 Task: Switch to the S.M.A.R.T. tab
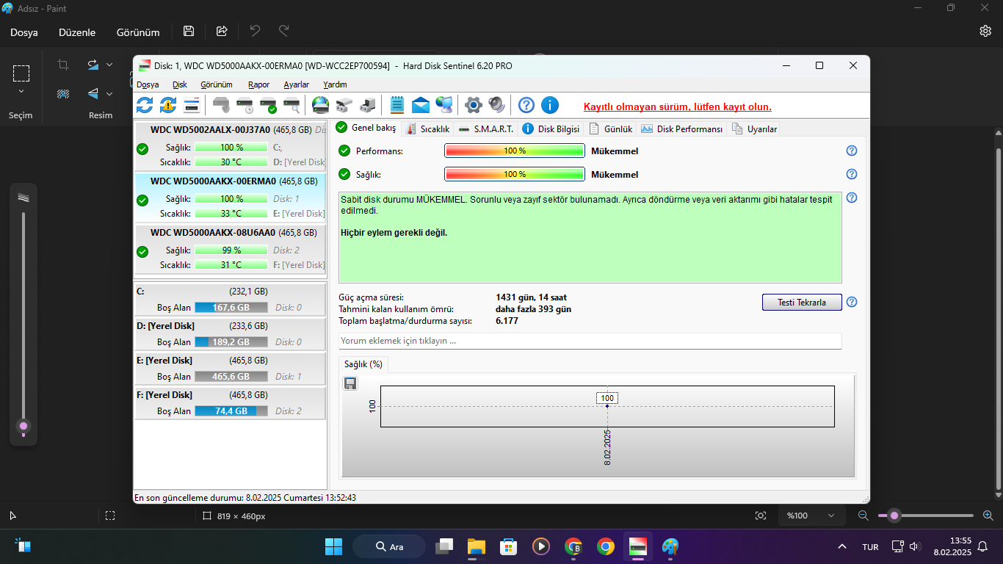[485, 129]
